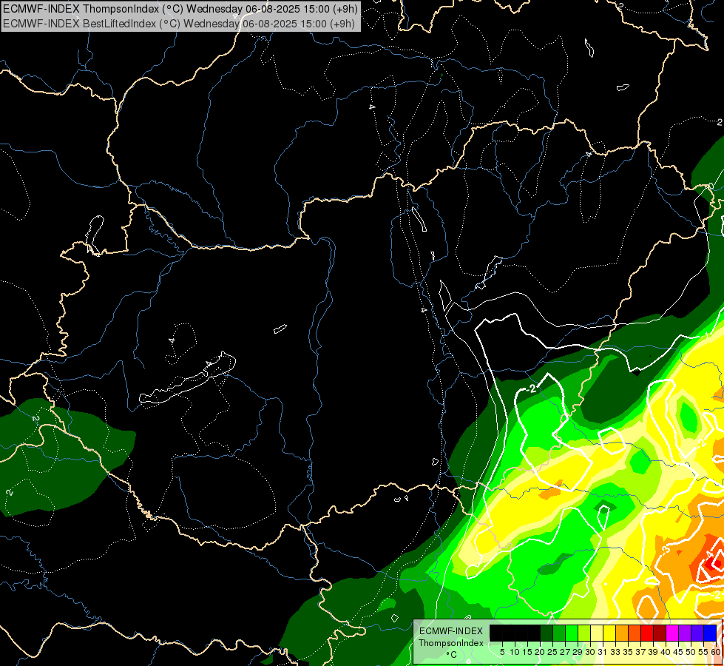Viewport: 724px width, 666px height.
Task: Click the legend scale value 10
Action: [x=515, y=652]
